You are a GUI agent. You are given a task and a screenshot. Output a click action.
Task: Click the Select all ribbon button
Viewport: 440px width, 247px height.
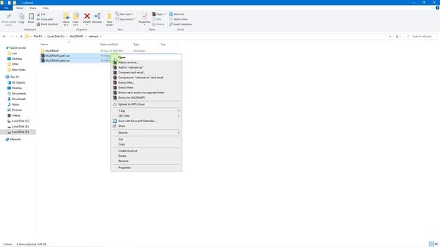click(x=177, y=14)
